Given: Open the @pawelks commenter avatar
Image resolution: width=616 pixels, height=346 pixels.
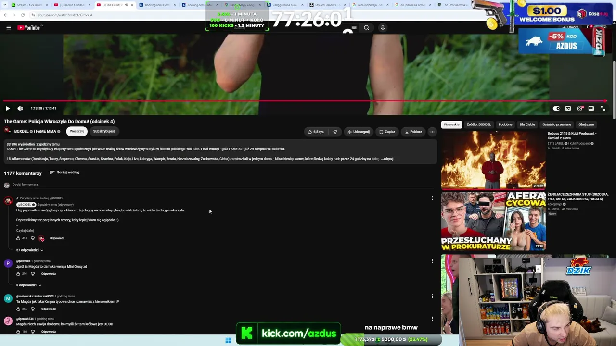Looking at the screenshot, I should [x=8, y=263].
